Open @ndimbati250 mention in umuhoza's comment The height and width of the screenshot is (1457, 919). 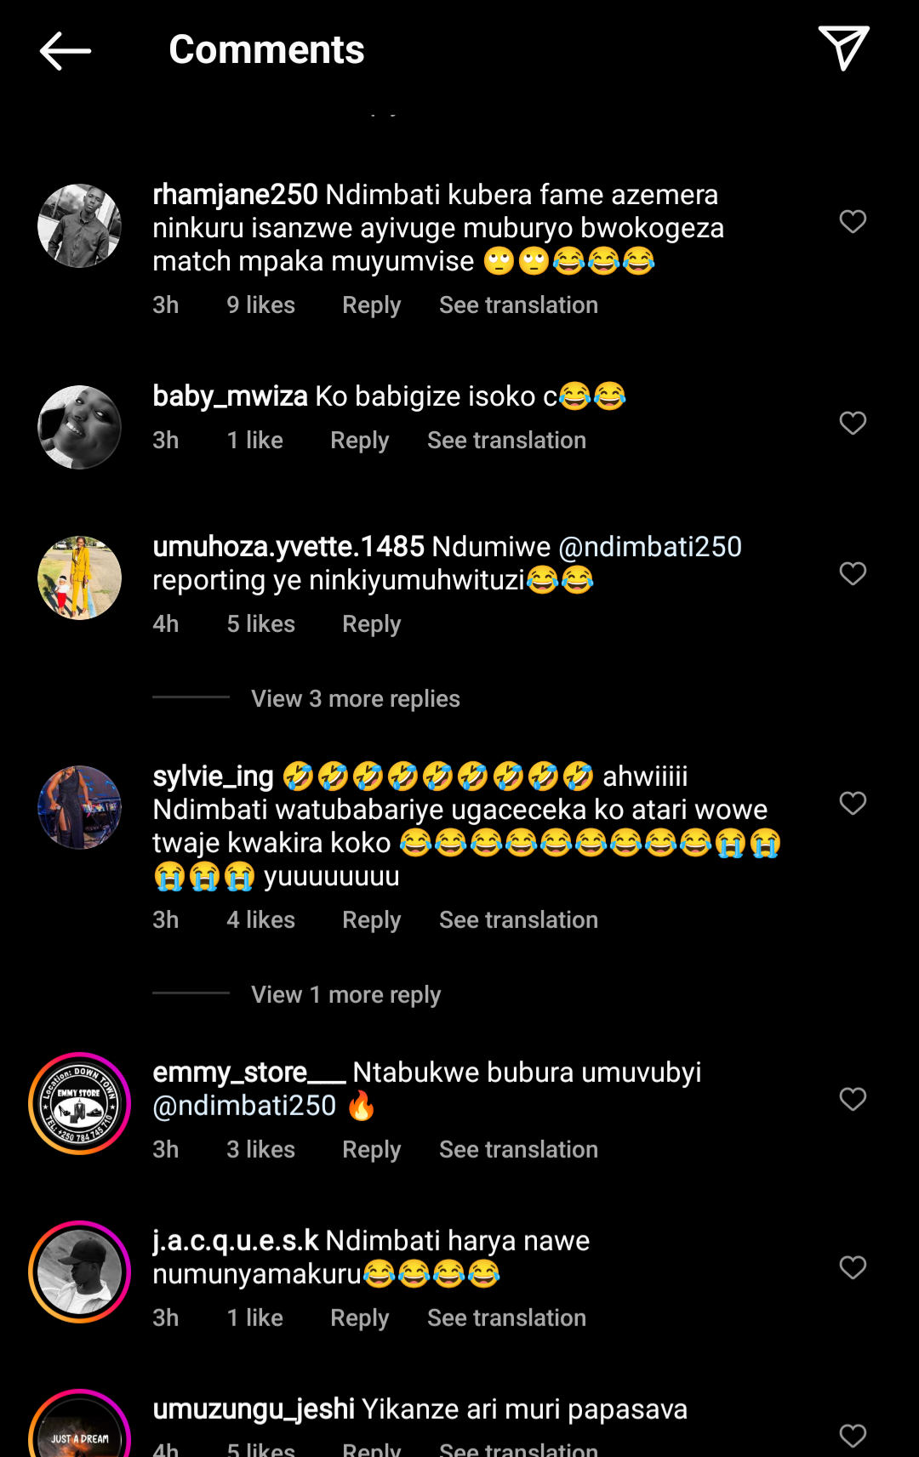point(650,547)
